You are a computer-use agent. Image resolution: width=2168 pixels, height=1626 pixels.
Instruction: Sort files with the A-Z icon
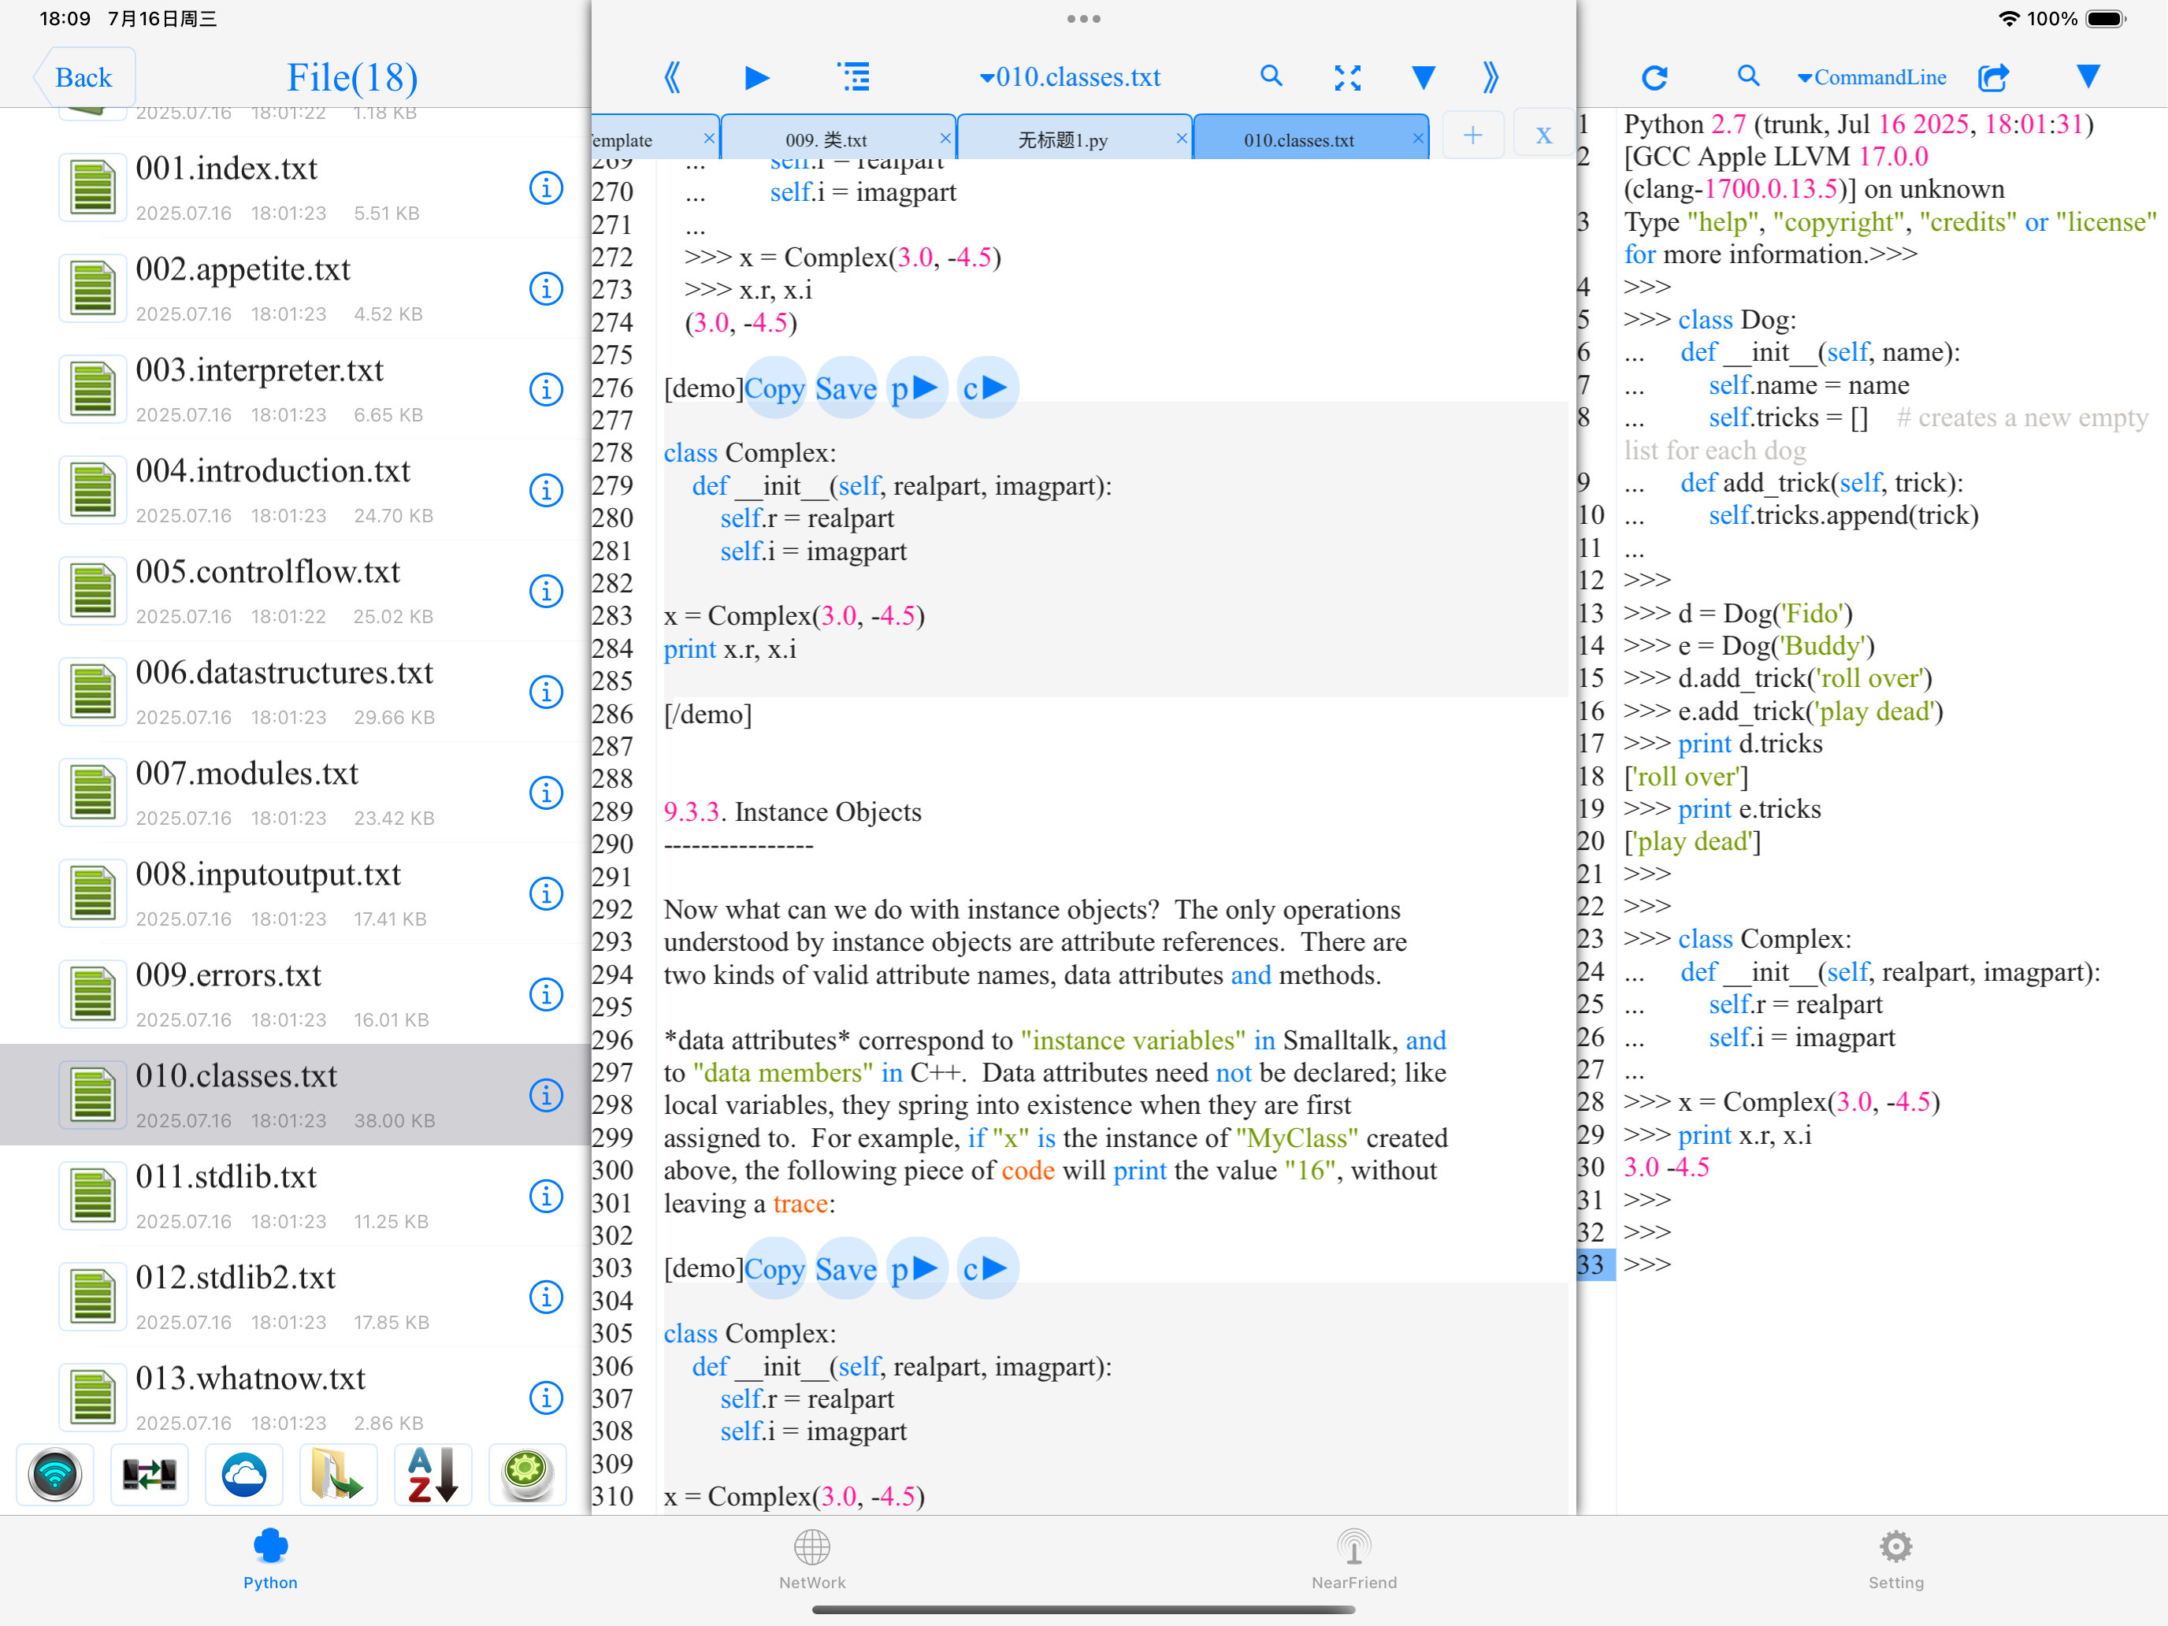point(433,1474)
